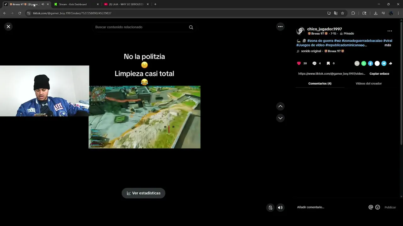
Task: Open 'sonido original' music link
Action: click(x=321, y=51)
